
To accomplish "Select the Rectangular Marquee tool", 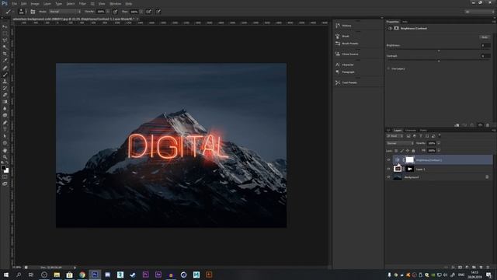I will 5,33.
